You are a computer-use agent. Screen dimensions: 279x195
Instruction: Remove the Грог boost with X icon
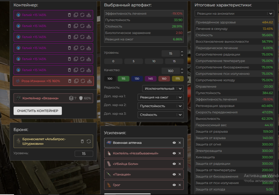[180, 185]
